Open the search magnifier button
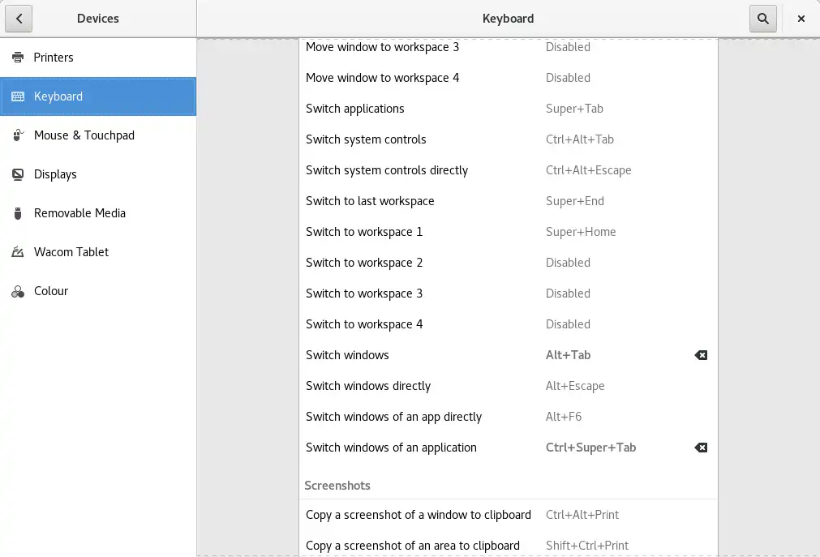Screen dimensions: 820x557 click(763, 19)
